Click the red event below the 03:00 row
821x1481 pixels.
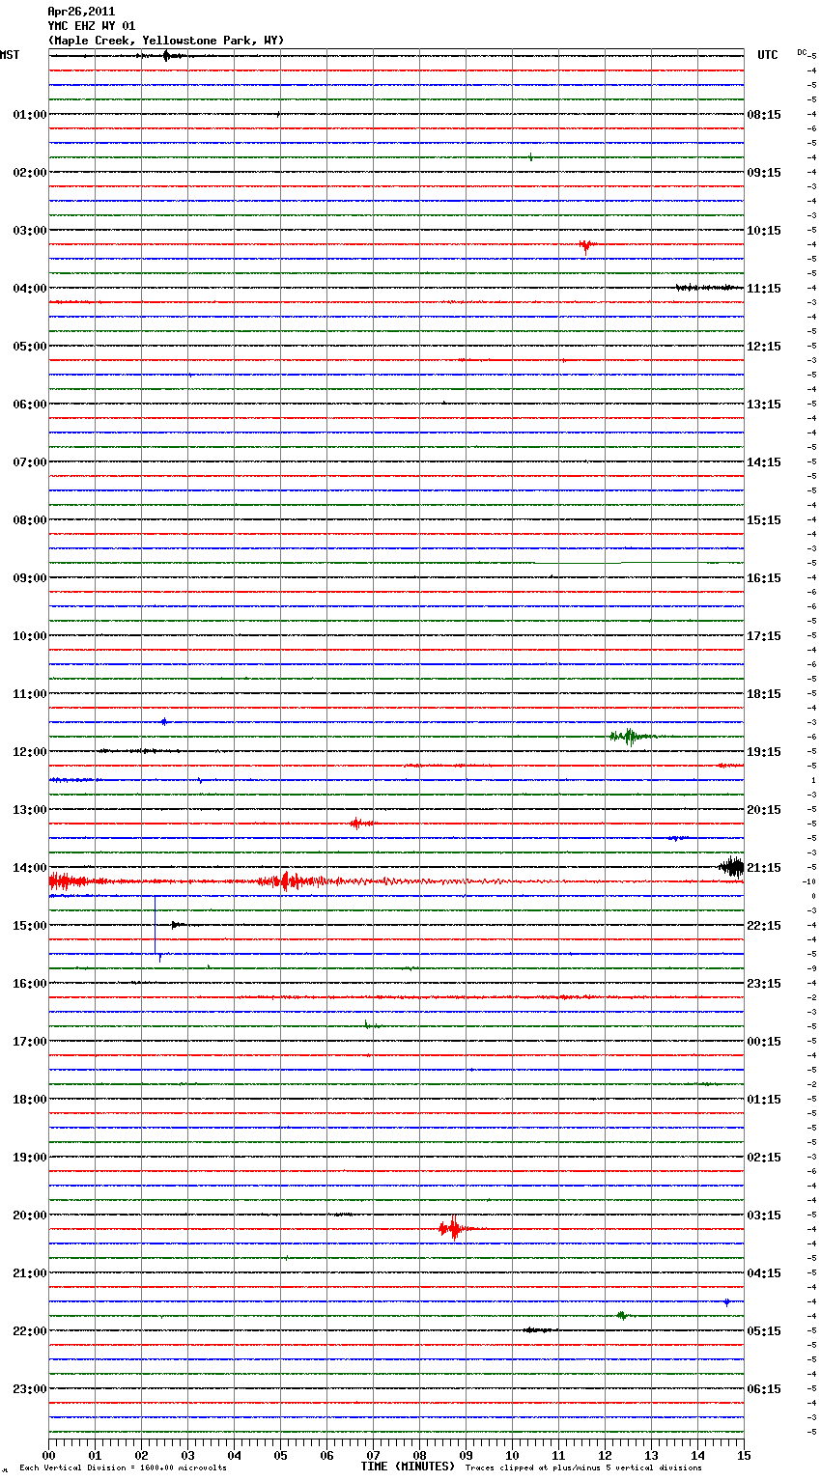(x=586, y=245)
